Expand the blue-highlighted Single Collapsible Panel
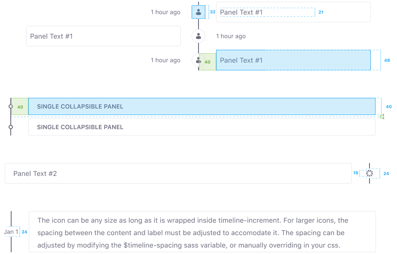 [x=202, y=106]
